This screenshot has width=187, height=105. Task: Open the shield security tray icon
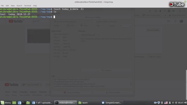158,103
